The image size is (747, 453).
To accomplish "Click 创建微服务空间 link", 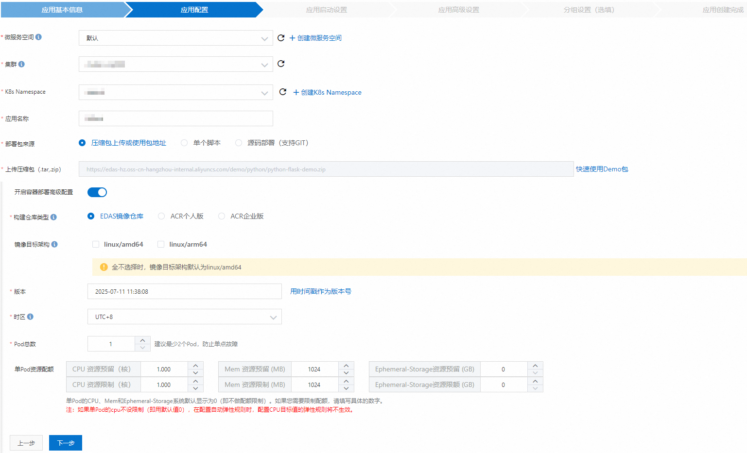I will coord(315,38).
